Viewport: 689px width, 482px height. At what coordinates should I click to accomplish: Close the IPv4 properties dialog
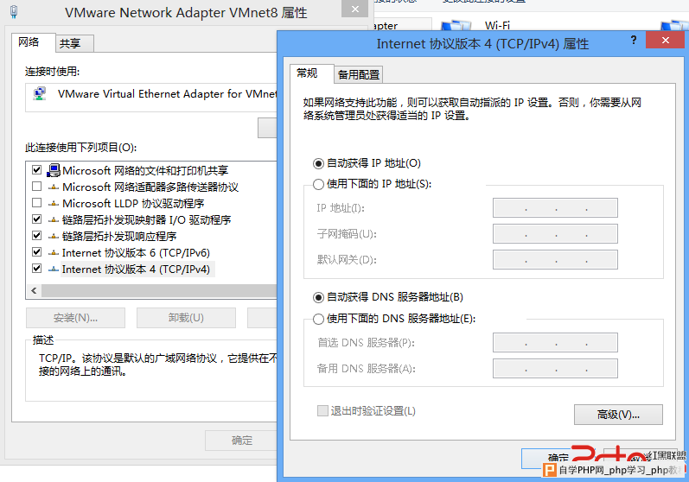pos(666,41)
